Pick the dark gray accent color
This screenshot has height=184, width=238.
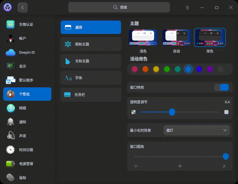(x=220, y=69)
